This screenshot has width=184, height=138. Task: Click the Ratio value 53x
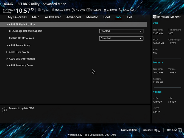coord(155,53)
